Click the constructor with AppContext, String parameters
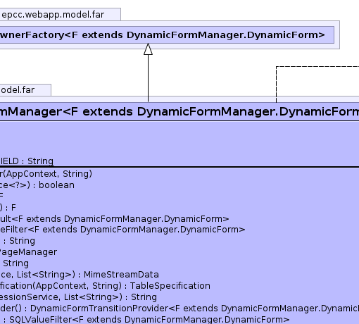The width and height of the screenshot is (359, 324). click(x=46, y=174)
